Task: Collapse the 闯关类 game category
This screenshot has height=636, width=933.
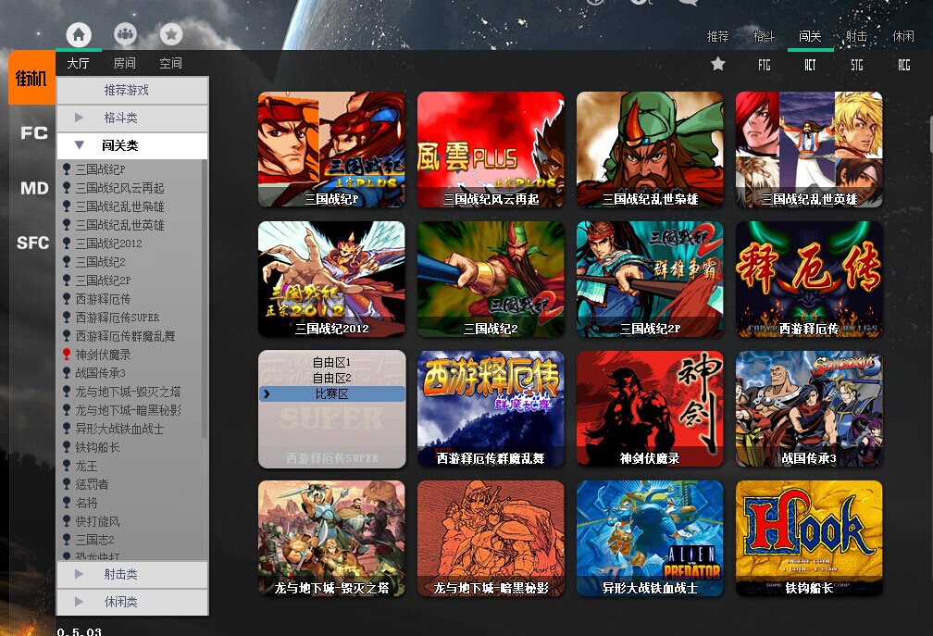Action: click(131, 145)
